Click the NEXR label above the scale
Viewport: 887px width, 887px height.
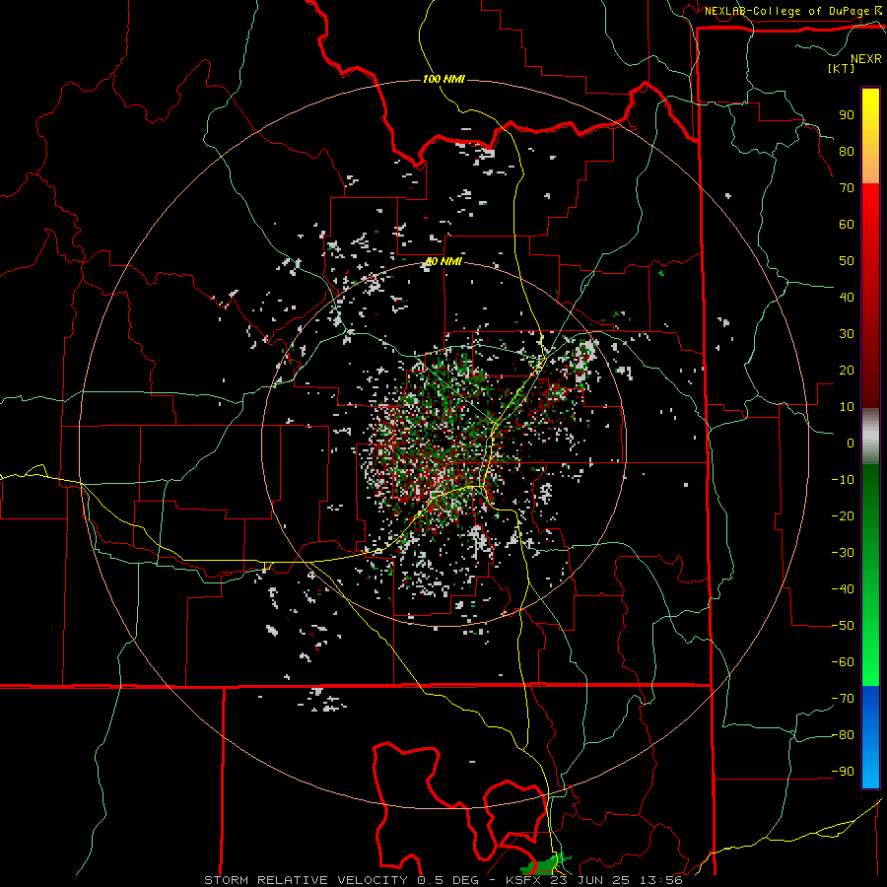pyautogui.click(x=865, y=59)
